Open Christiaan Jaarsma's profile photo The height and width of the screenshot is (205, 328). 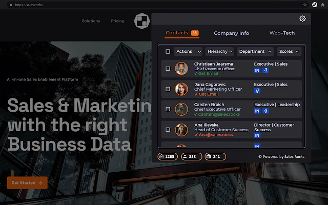point(181,68)
